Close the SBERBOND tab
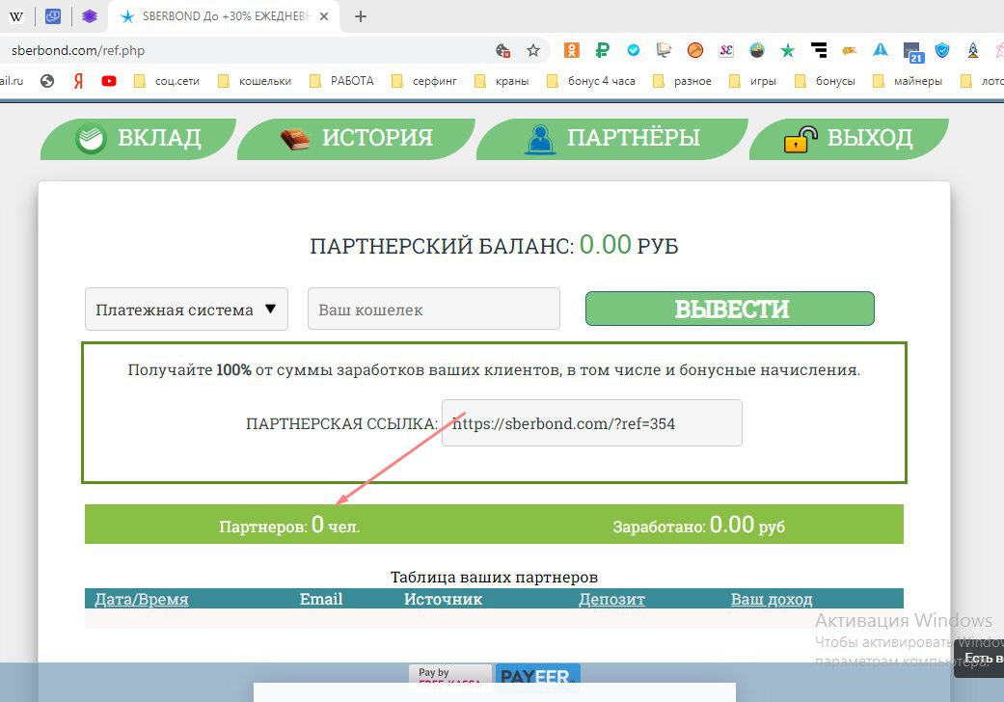Image resolution: width=1004 pixels, height=702 pixels. 324,16
